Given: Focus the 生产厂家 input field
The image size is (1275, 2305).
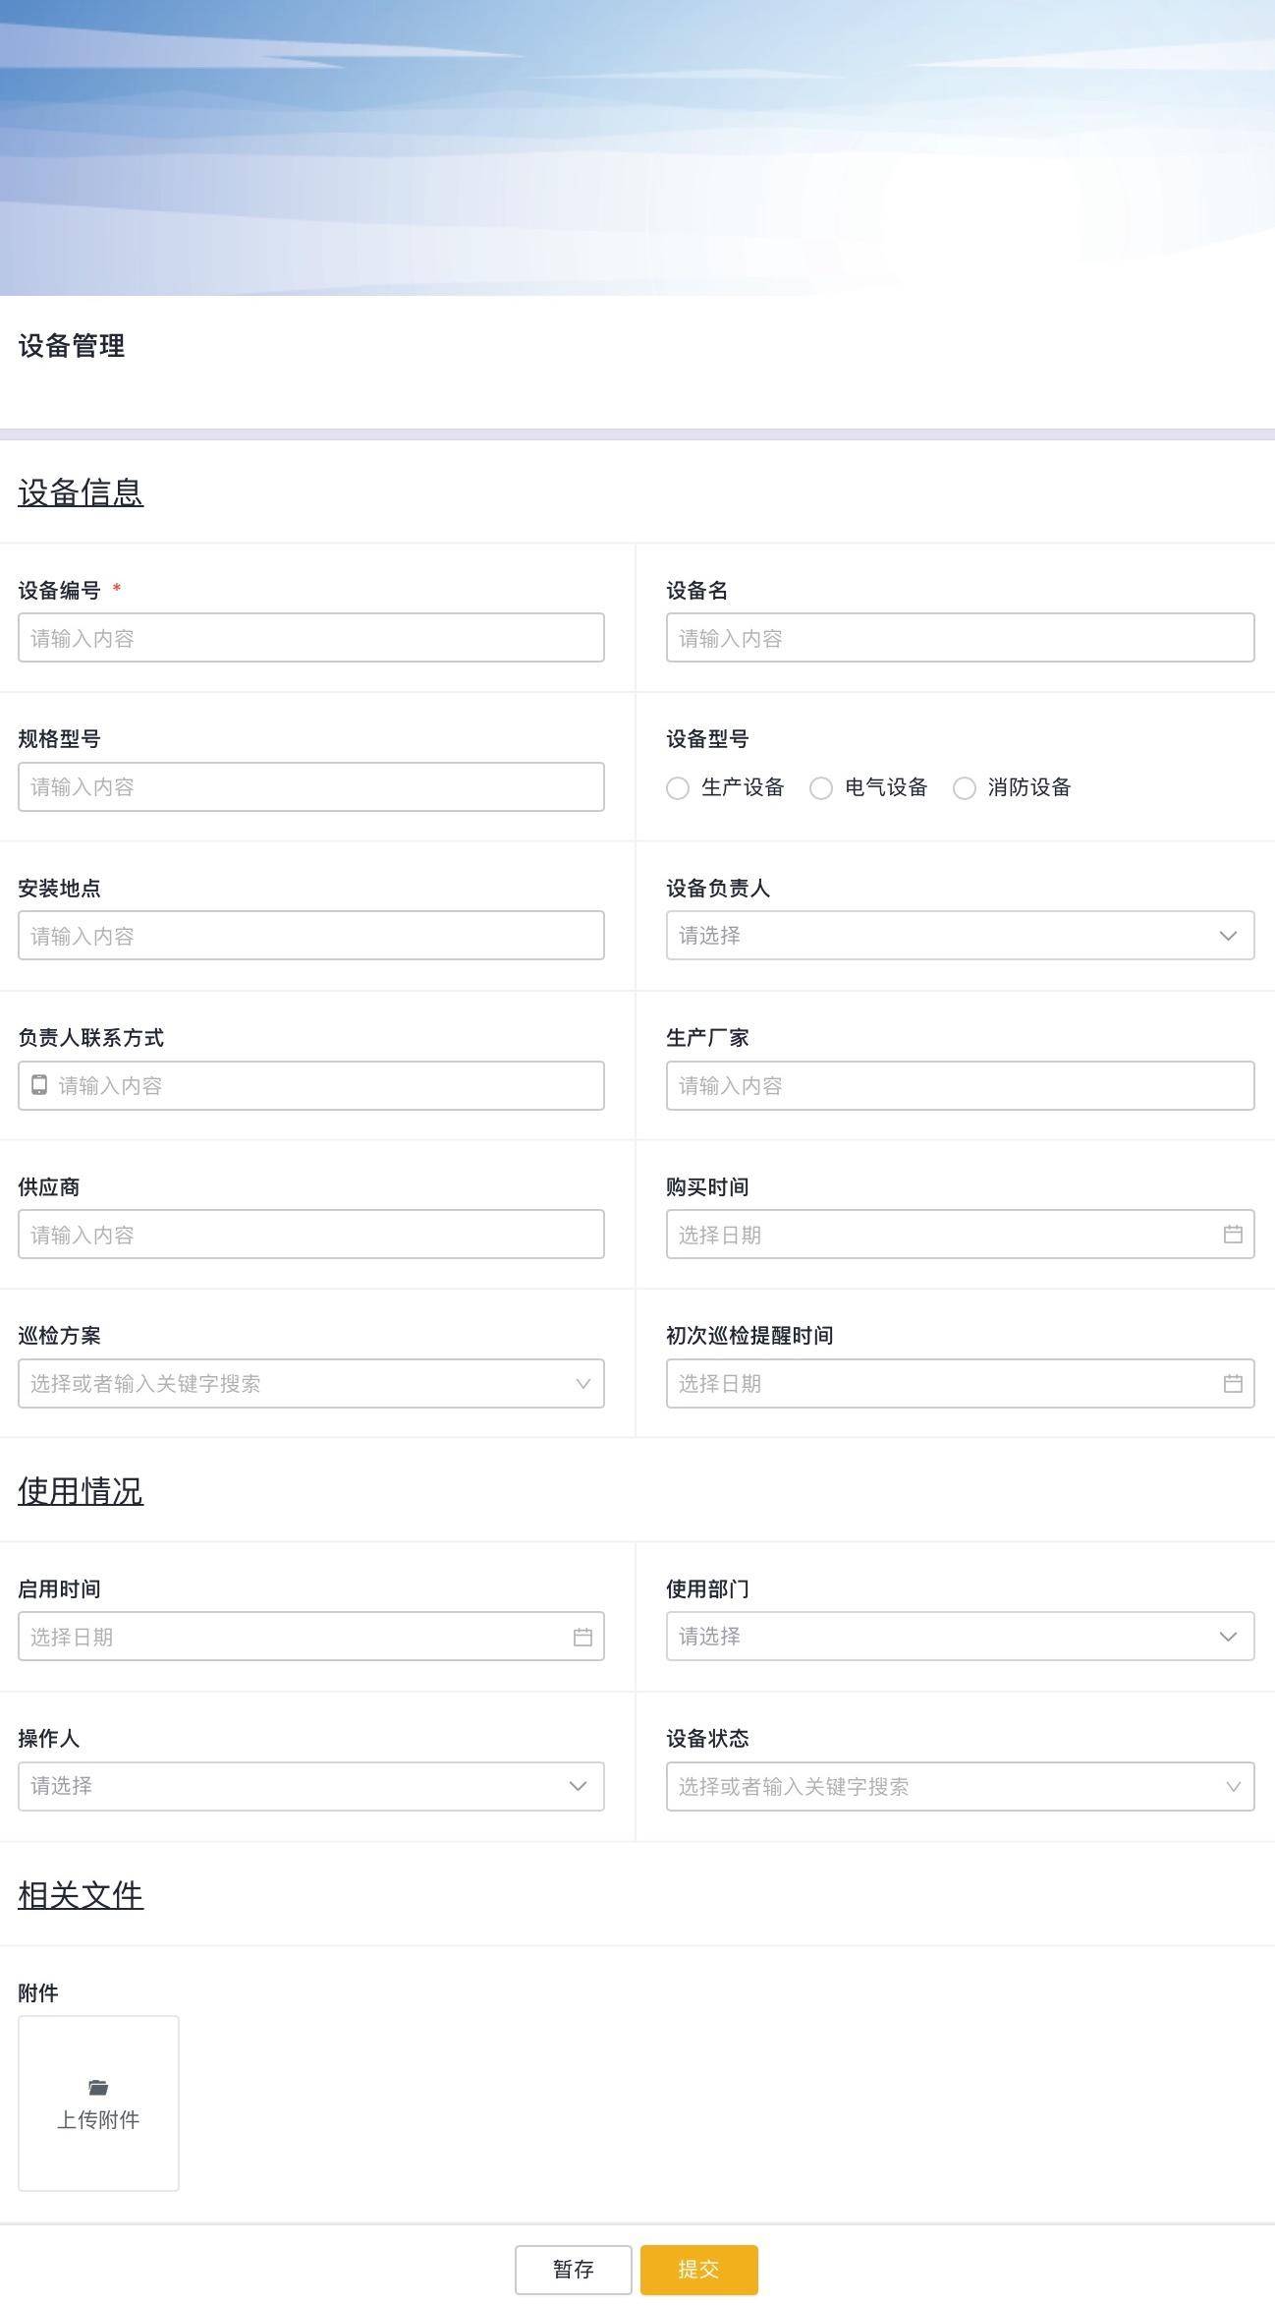Looking at the screenshot, I should click(960, 1085).
